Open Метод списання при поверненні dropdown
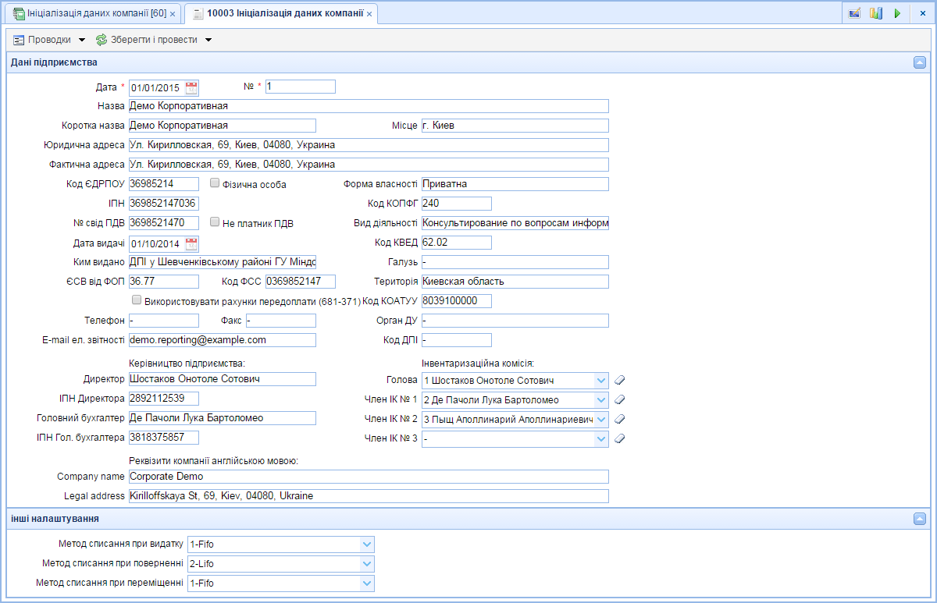Viewport: 937px width, 603px height. [367, 563]
